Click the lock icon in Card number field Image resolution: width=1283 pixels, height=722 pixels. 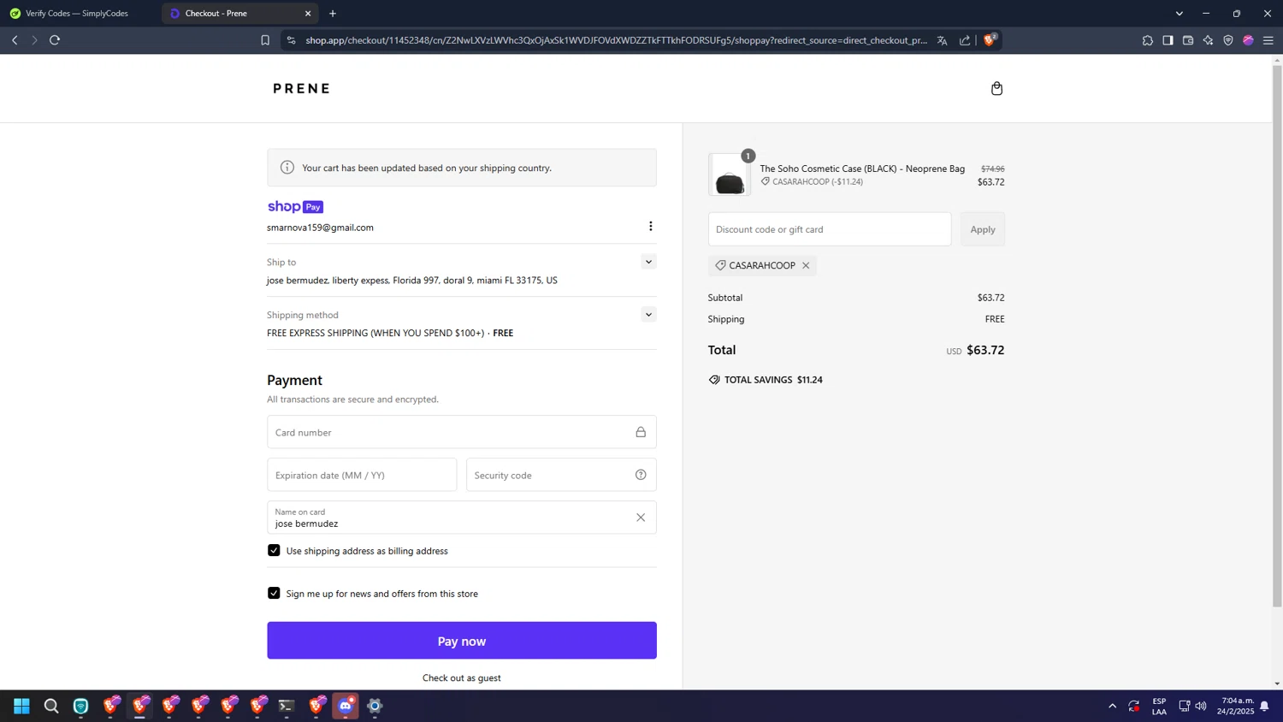[641, 432]
